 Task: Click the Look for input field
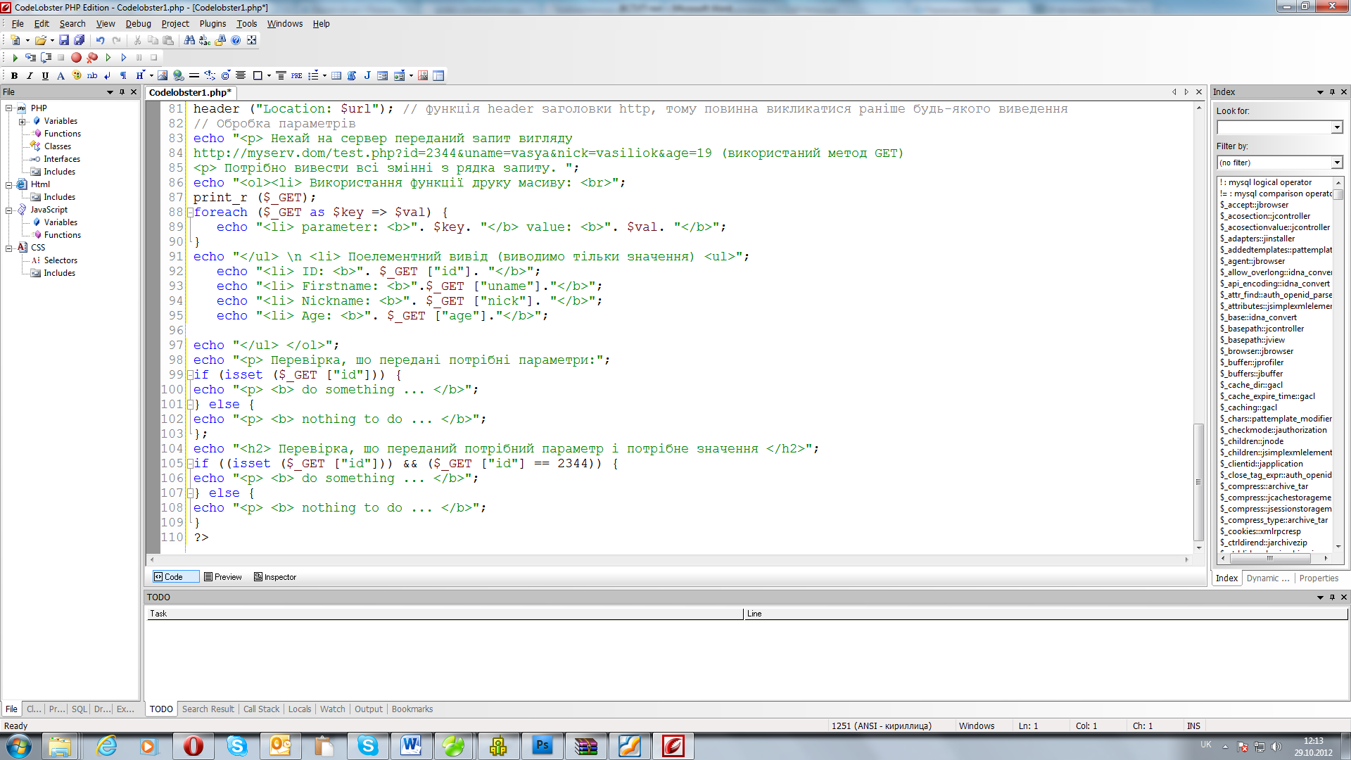tap(1274, 127)
